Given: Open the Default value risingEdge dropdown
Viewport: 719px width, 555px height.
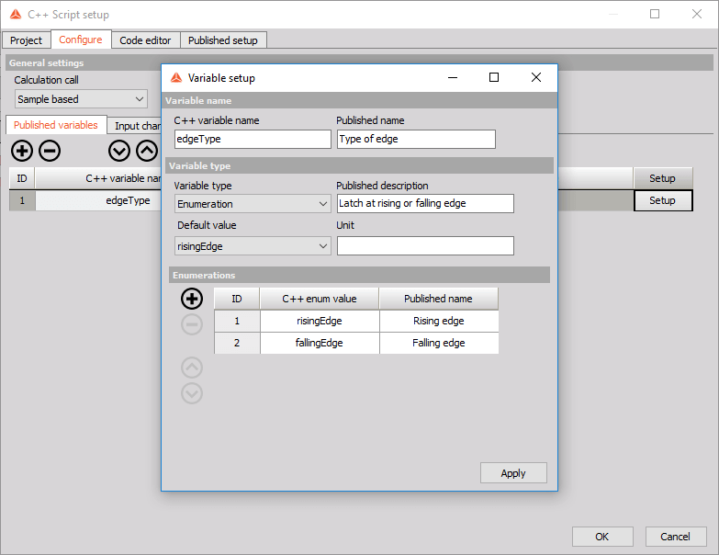Looking at the screenshot, I should pyautogui.click(x=253, y=246).
